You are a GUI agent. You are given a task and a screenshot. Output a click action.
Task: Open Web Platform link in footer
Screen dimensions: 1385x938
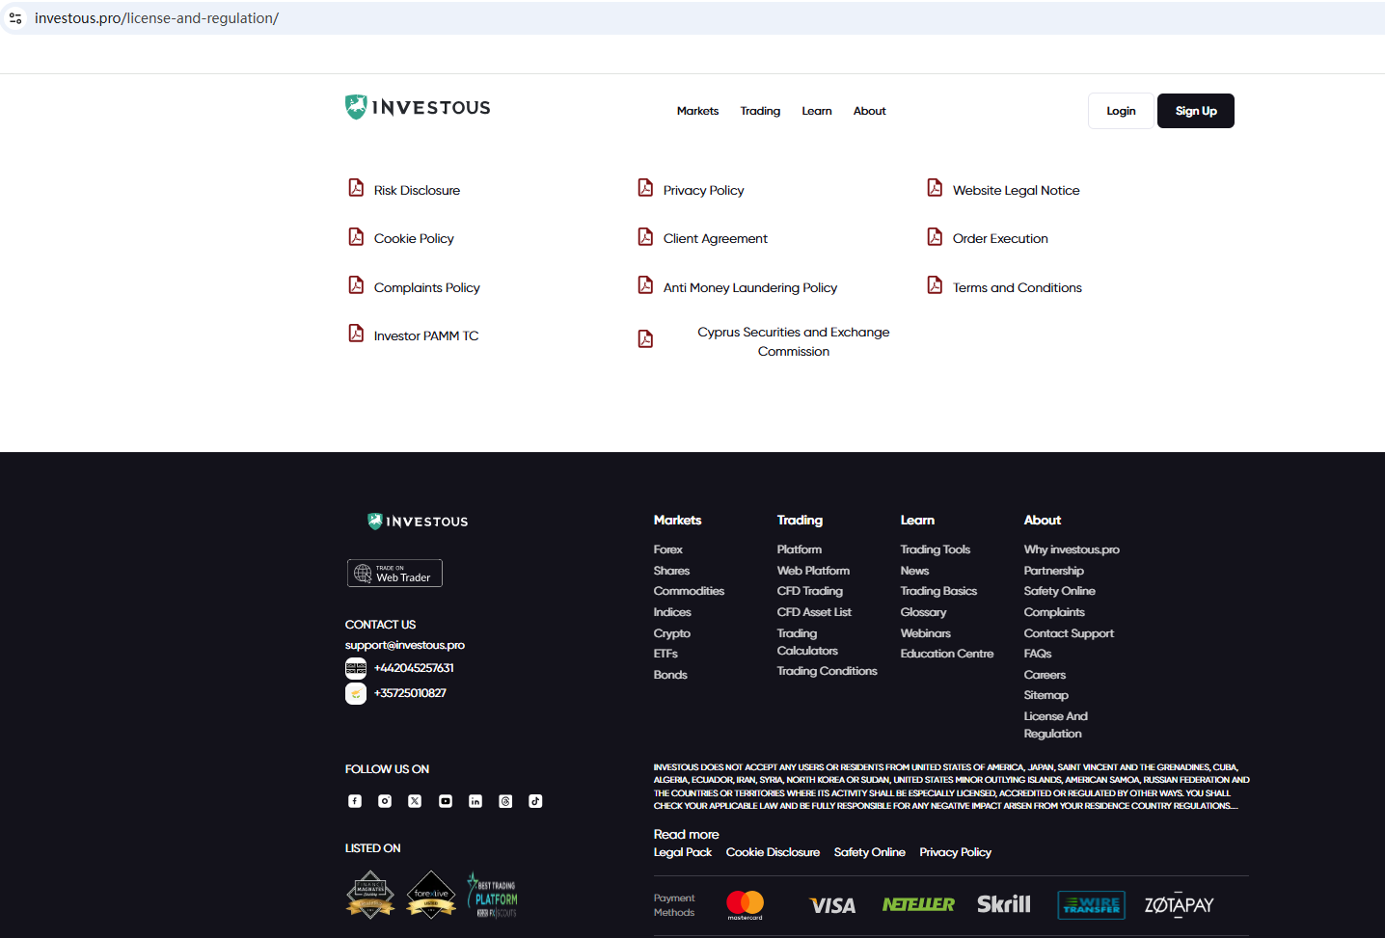click(813, 571)
